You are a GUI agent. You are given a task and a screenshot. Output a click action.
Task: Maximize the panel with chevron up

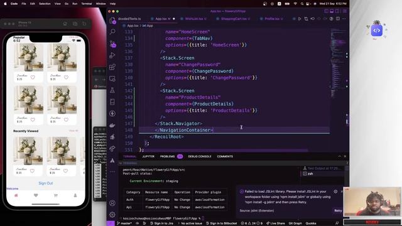pos(339,156)
